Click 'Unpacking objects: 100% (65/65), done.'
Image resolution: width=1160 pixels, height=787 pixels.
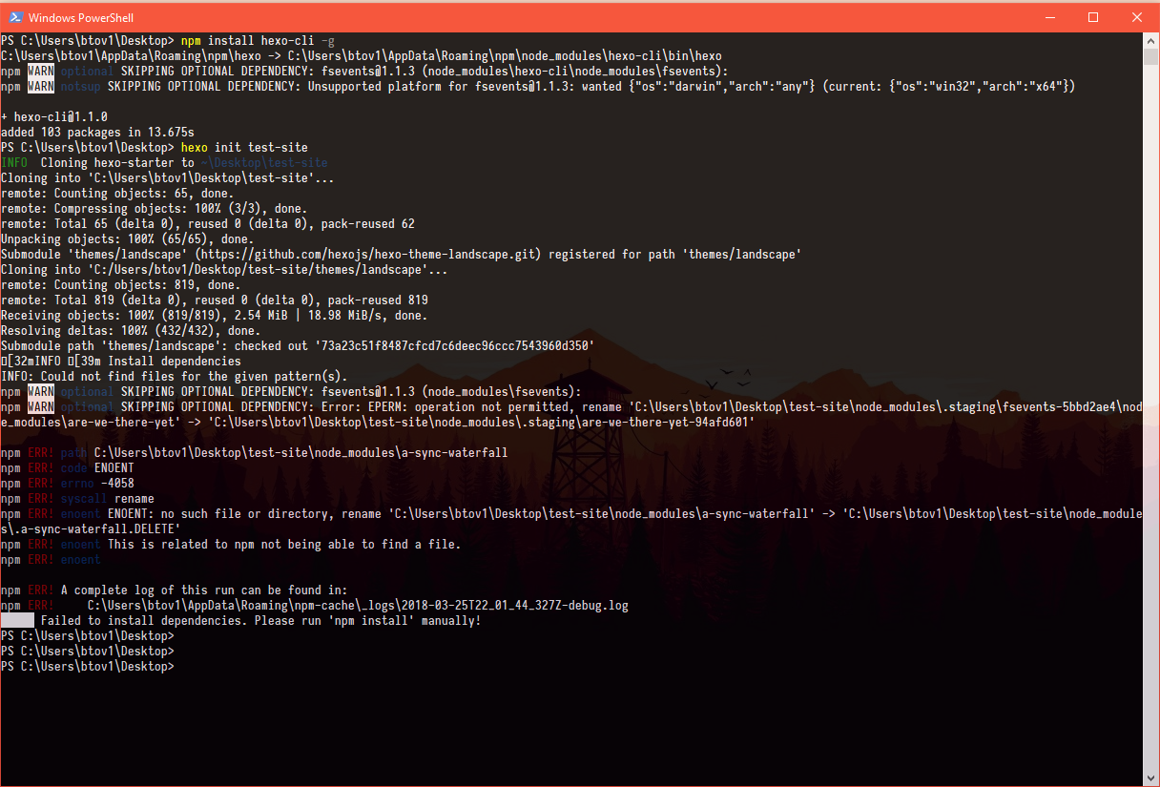[128, 239]
